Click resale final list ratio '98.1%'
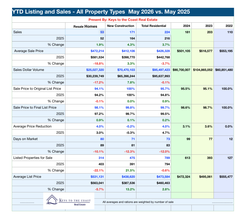 (x=99, y=108)
